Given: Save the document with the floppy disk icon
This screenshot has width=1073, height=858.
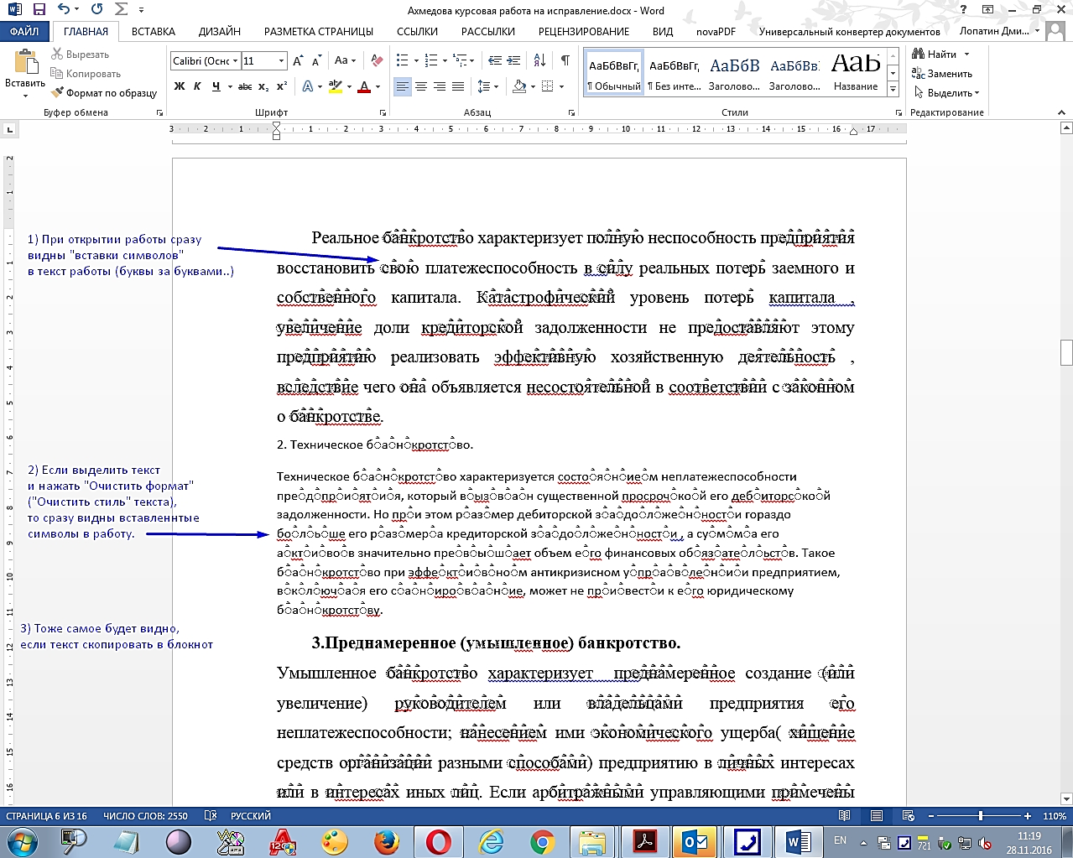Looking at the screenshot, I should coord(39,10).
